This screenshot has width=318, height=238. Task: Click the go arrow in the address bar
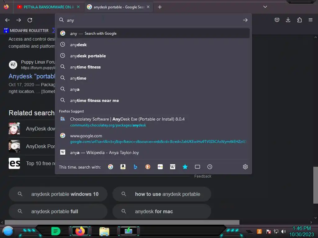click(245, 20)
